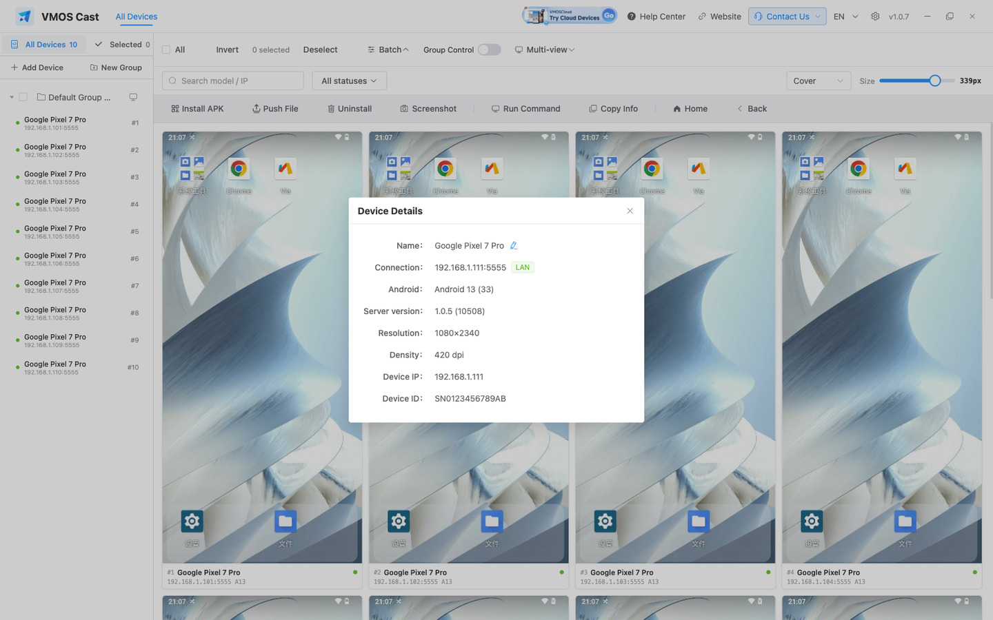
Task: Close the Device Details dialog
Action: coord(630,211)
